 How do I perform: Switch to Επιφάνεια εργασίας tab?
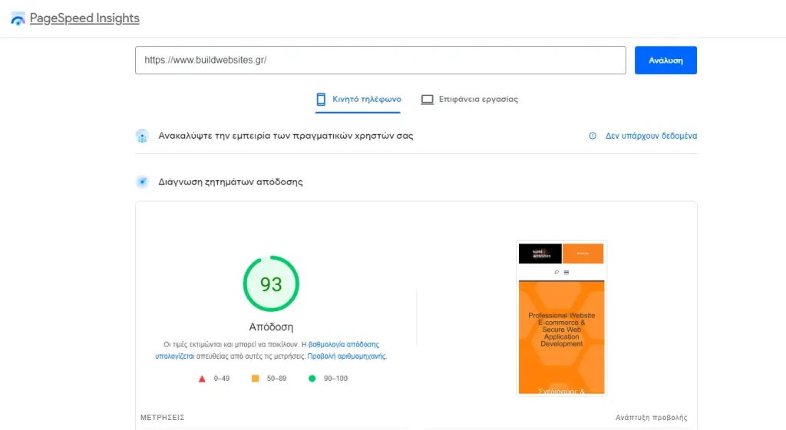469,99
